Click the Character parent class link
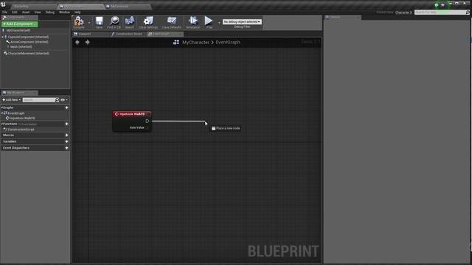472x265 pixels. click(403, 13)
